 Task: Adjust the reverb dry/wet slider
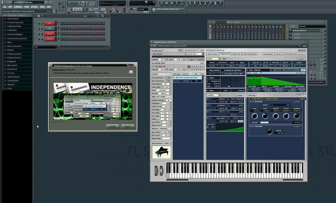(x=275, y=122)
